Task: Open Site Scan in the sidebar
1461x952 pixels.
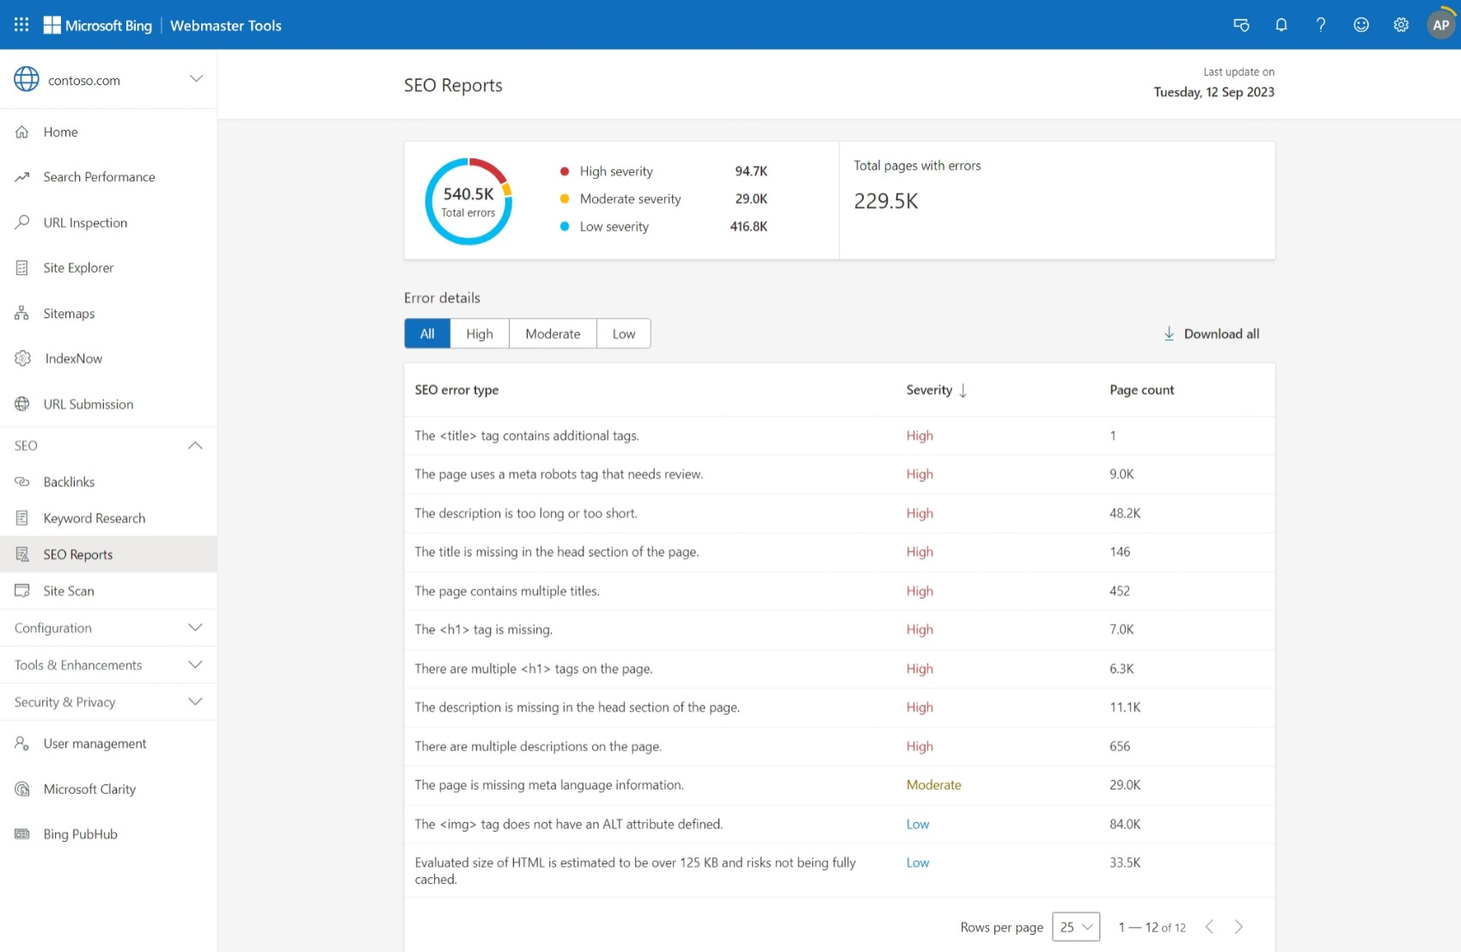Action: tap(69, 591)
